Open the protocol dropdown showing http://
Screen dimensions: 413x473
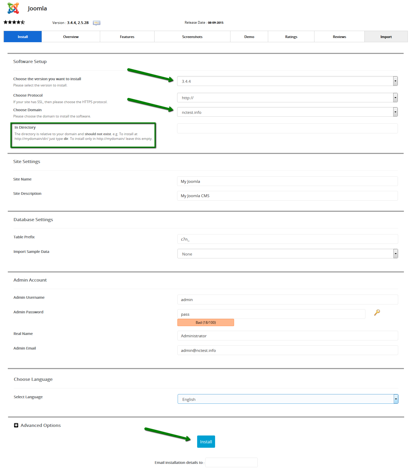click(x=287, y=98)
